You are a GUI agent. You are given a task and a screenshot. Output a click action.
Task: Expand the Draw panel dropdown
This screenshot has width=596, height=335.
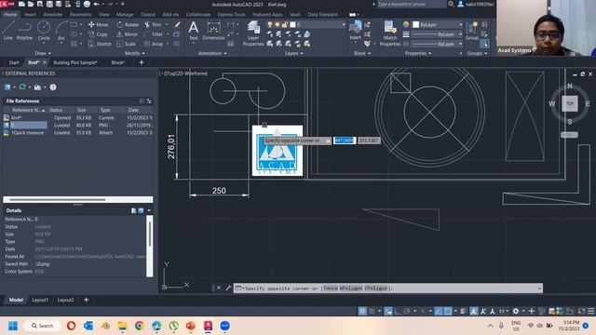pyautogui.click(x=43, y=54)
